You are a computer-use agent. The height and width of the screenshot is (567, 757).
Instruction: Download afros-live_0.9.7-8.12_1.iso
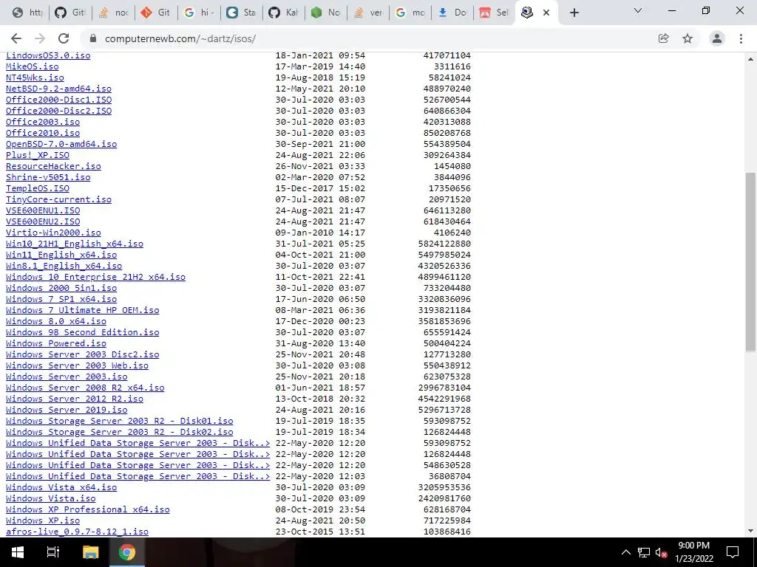(77, 532)
